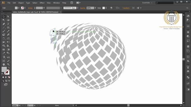
Task: Select the Perspective Grid tool
Action: click(x=8, y=46)
